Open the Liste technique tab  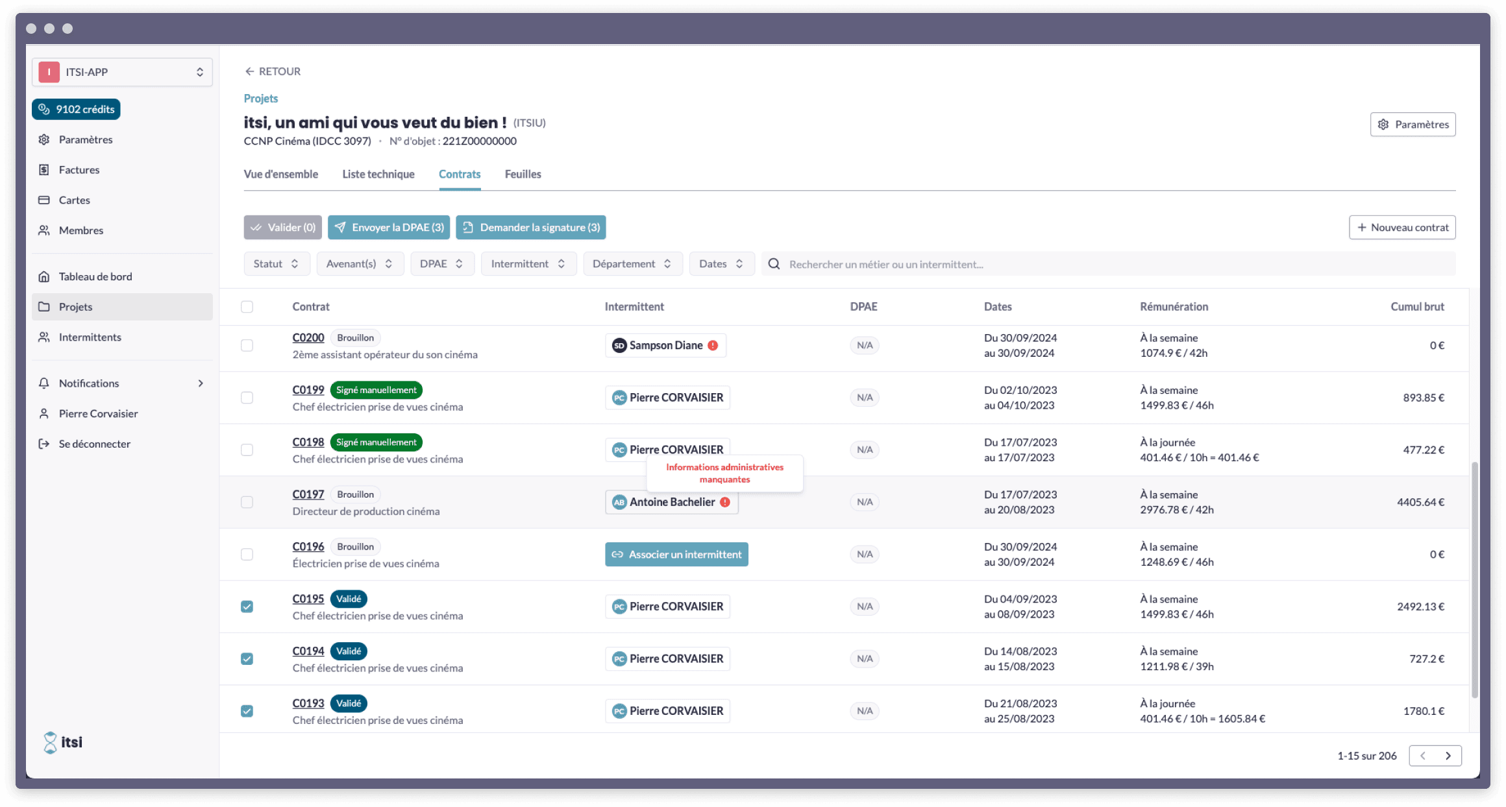click(378, 174)
